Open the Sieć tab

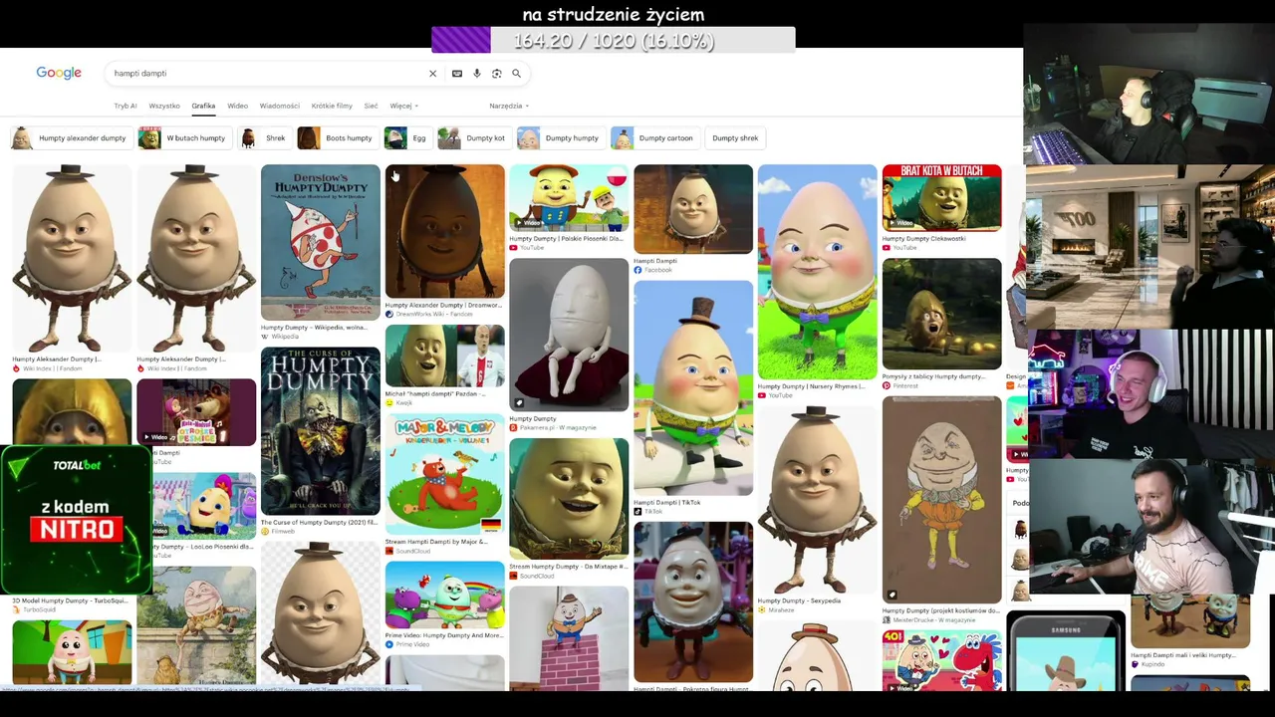point(371,106)
